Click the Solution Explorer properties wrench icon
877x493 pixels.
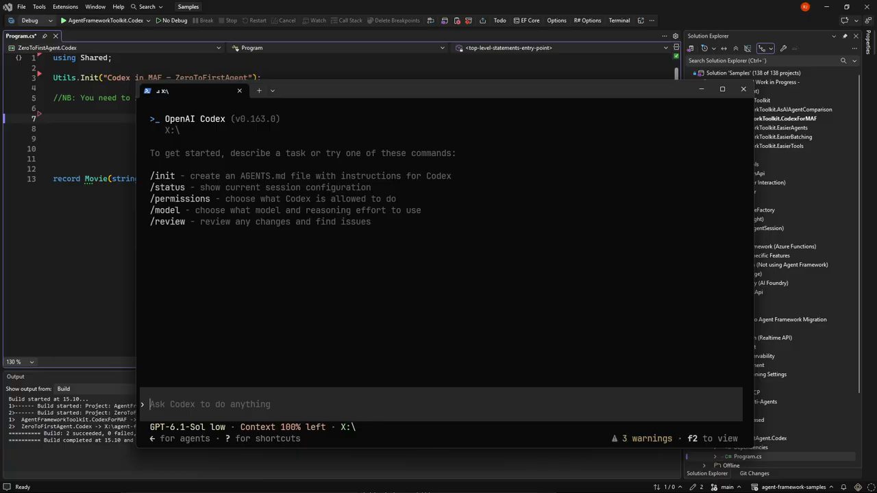point(783,49)
